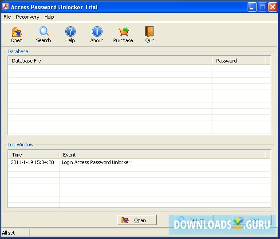Open the Help menu

pyautogui.click(x=49, y=17)
